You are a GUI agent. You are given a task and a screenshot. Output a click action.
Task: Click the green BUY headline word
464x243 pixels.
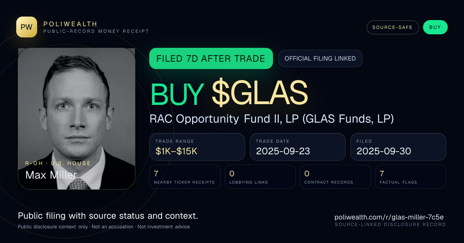(177, 94)
